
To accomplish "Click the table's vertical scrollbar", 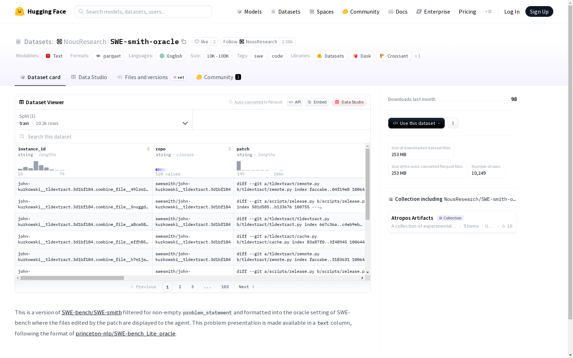I will point(367,184).
